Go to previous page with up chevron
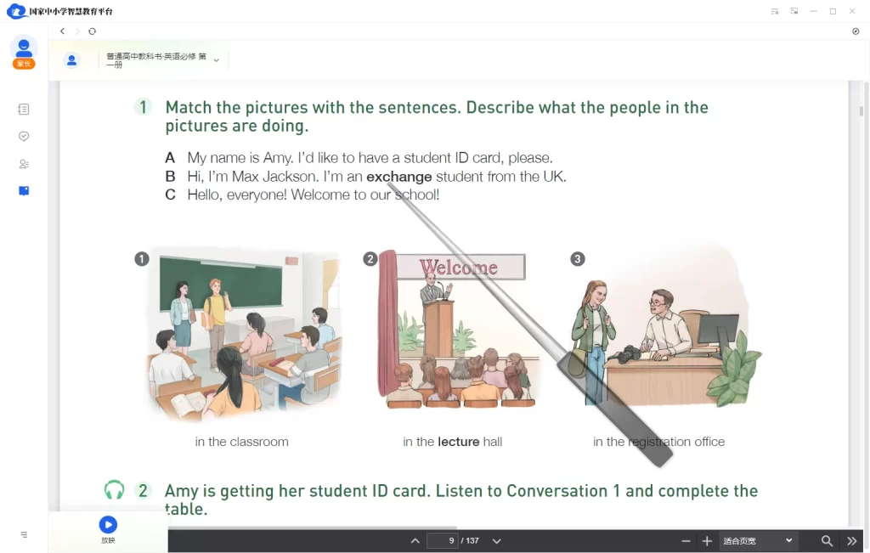Screen dimensions: 870x553 coord(415,541)
